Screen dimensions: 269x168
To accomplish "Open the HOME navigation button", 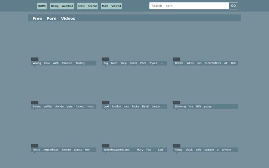I will [42, 6].
